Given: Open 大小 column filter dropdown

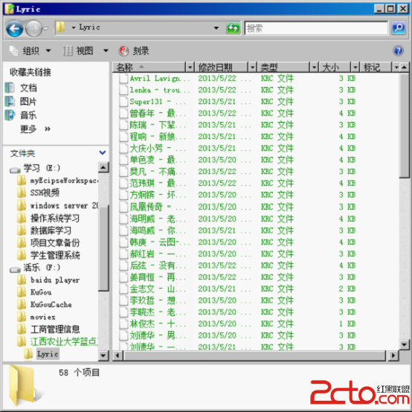Looking at the screenshot, I should point(355,68).
